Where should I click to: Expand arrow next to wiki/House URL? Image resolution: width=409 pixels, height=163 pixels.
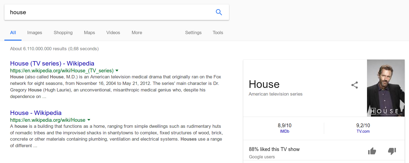[x=89, y=120]
